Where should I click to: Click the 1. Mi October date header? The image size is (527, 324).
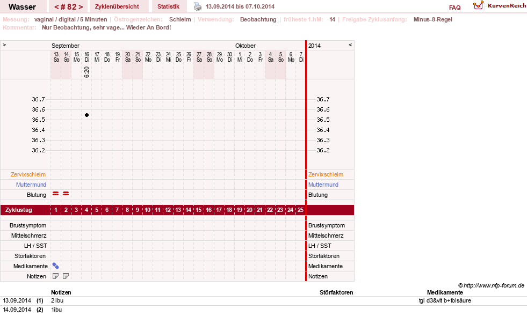point(240,57)
